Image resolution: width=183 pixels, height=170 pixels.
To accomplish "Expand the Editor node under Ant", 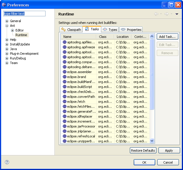I will 12,30.
